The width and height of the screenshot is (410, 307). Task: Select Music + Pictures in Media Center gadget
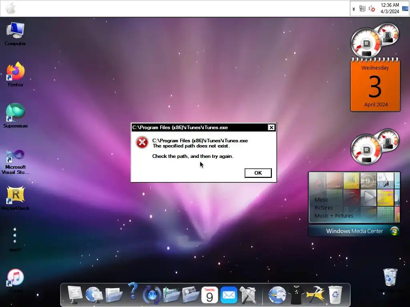(334, 216)
